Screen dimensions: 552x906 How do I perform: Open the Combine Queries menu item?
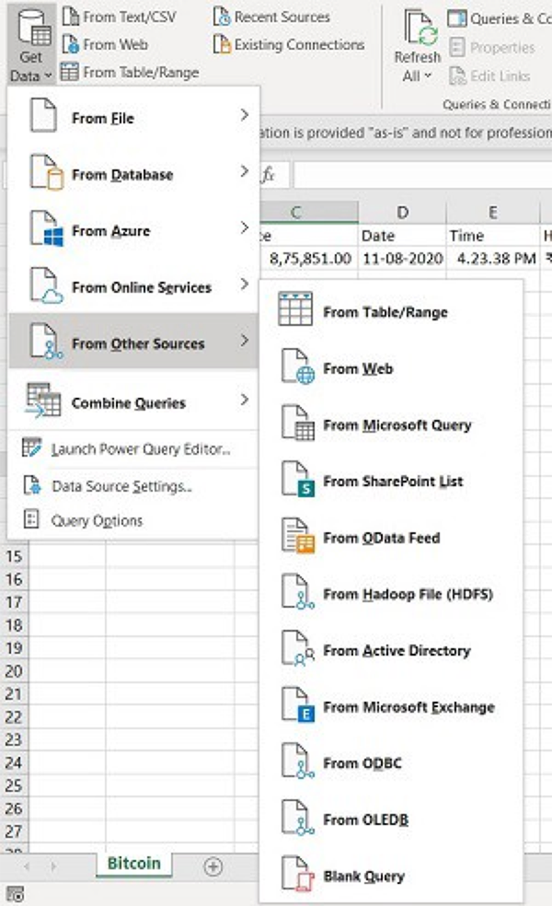point(129,402)
